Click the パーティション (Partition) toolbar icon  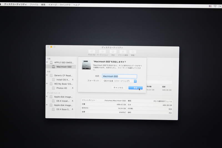[102, 52]
